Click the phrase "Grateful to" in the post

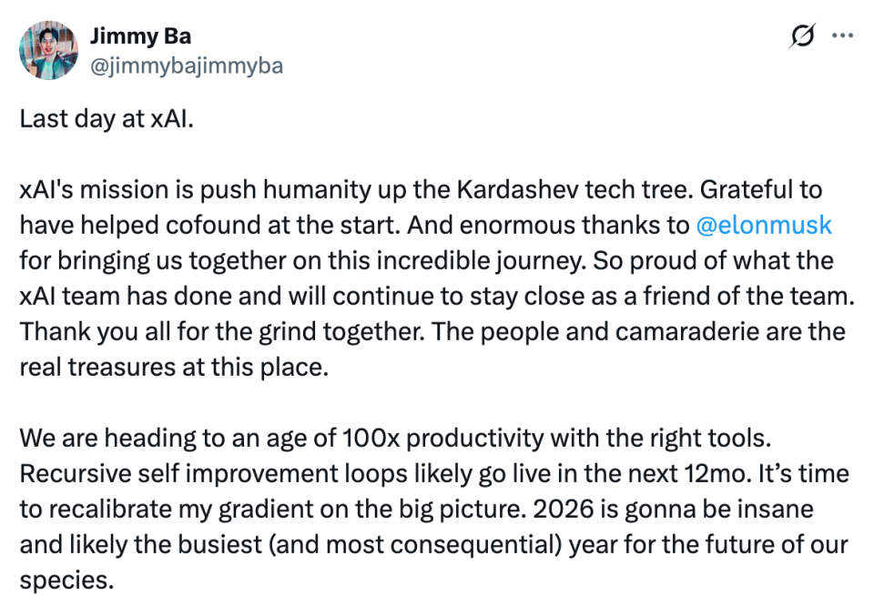point(771,191)
